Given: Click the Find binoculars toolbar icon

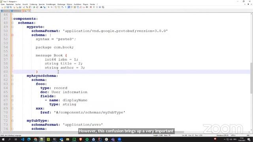Looking at the screenshot, I should click(41, 7).
